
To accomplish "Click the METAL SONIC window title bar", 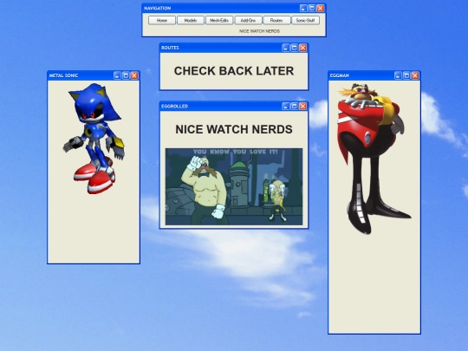I will pos(94,75).
